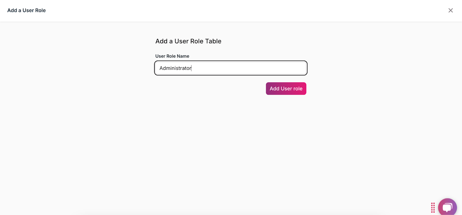Focus the User Role Name input field
Image resolution: width=462 pixels, height=215 pixels.
click(x=231, y=68)
